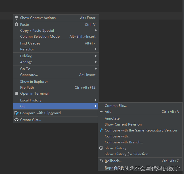Click the Alt+Insert shortcut text
The height and width of the screenshot is (174, 184).
pos(87,75)
